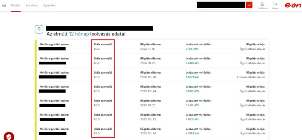Select the date 2023. 07. 25.
This screenshot has height=140, width=302.
[x=148, y=105]
